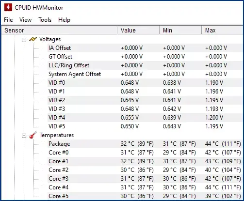The height and width of the screenshot is (201, 244).
Task: Click Core #3 min value 30 °C (86 °F)
Action: [x=179, y=179]
